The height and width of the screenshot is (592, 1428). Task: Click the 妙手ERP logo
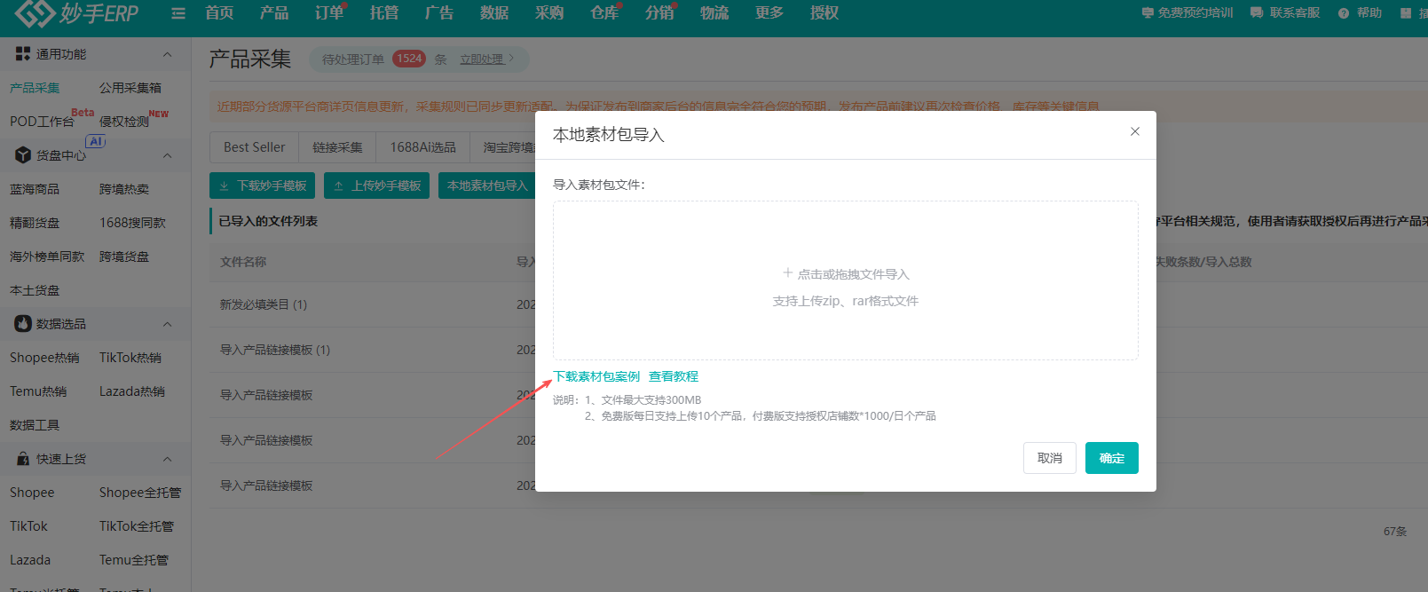click(x=77, y=12)
